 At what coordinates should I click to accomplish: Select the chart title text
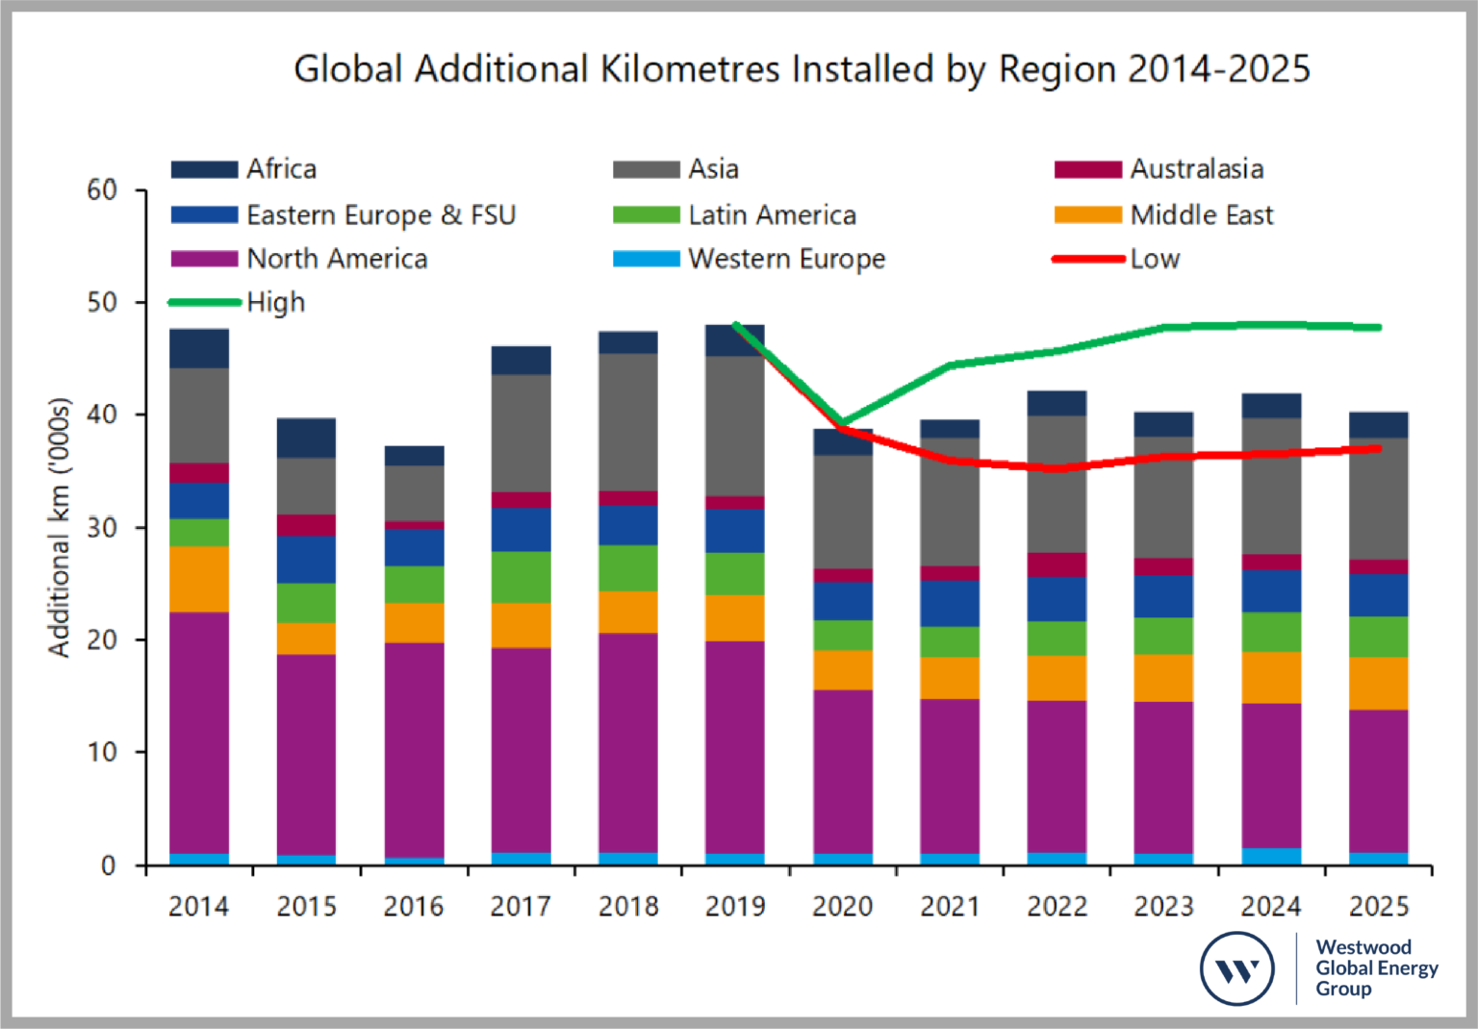point(803,68)
